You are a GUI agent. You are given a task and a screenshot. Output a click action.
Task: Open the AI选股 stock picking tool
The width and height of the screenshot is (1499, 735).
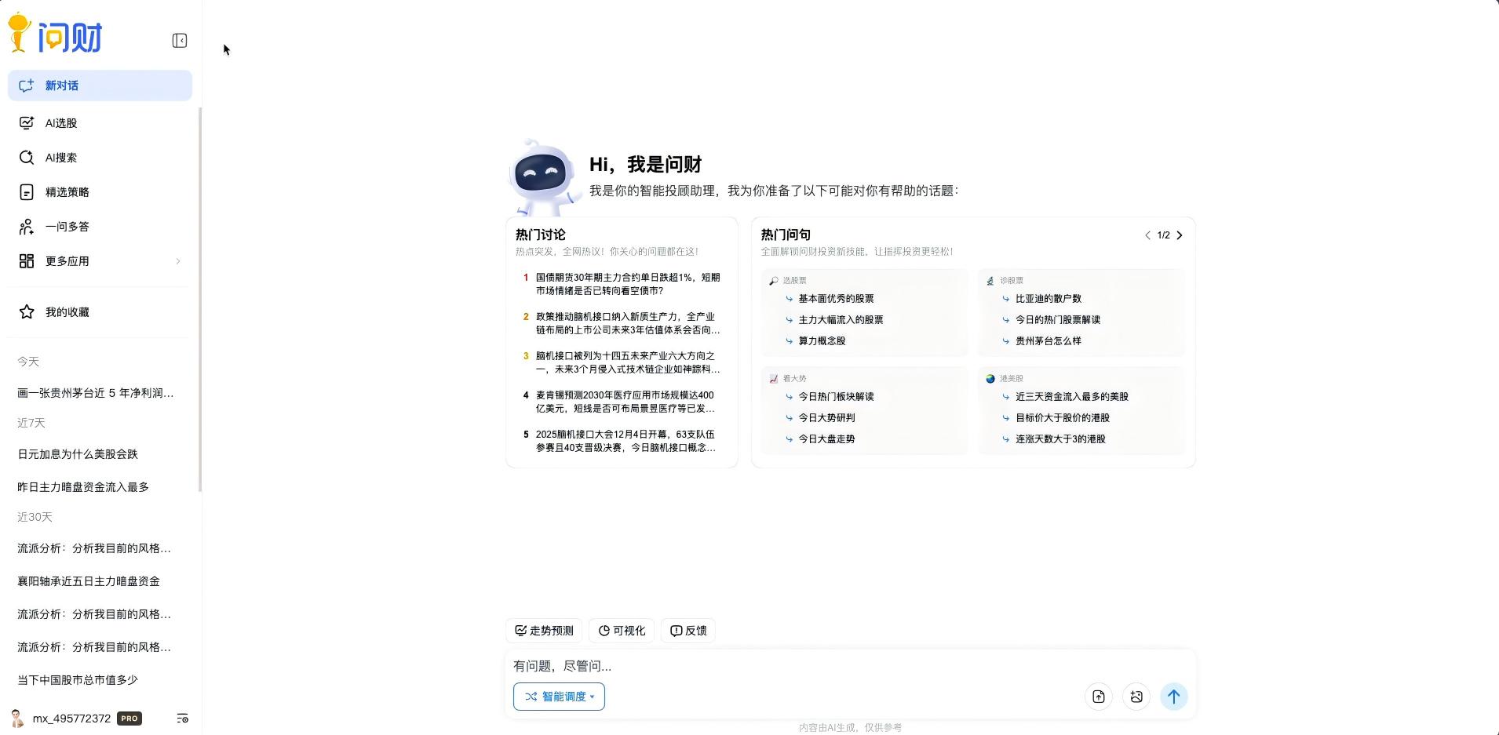click(60, 122)
